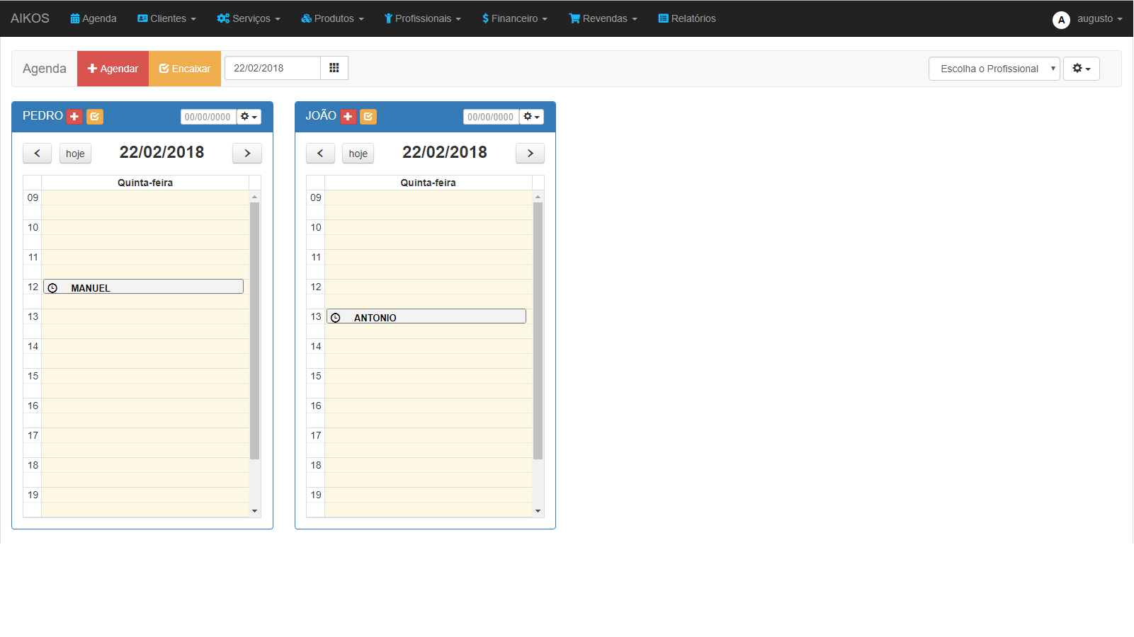Click the orange check icon in JOÃO panel
The height and width of the screenshot is (637, 1134).
(368, 117)
